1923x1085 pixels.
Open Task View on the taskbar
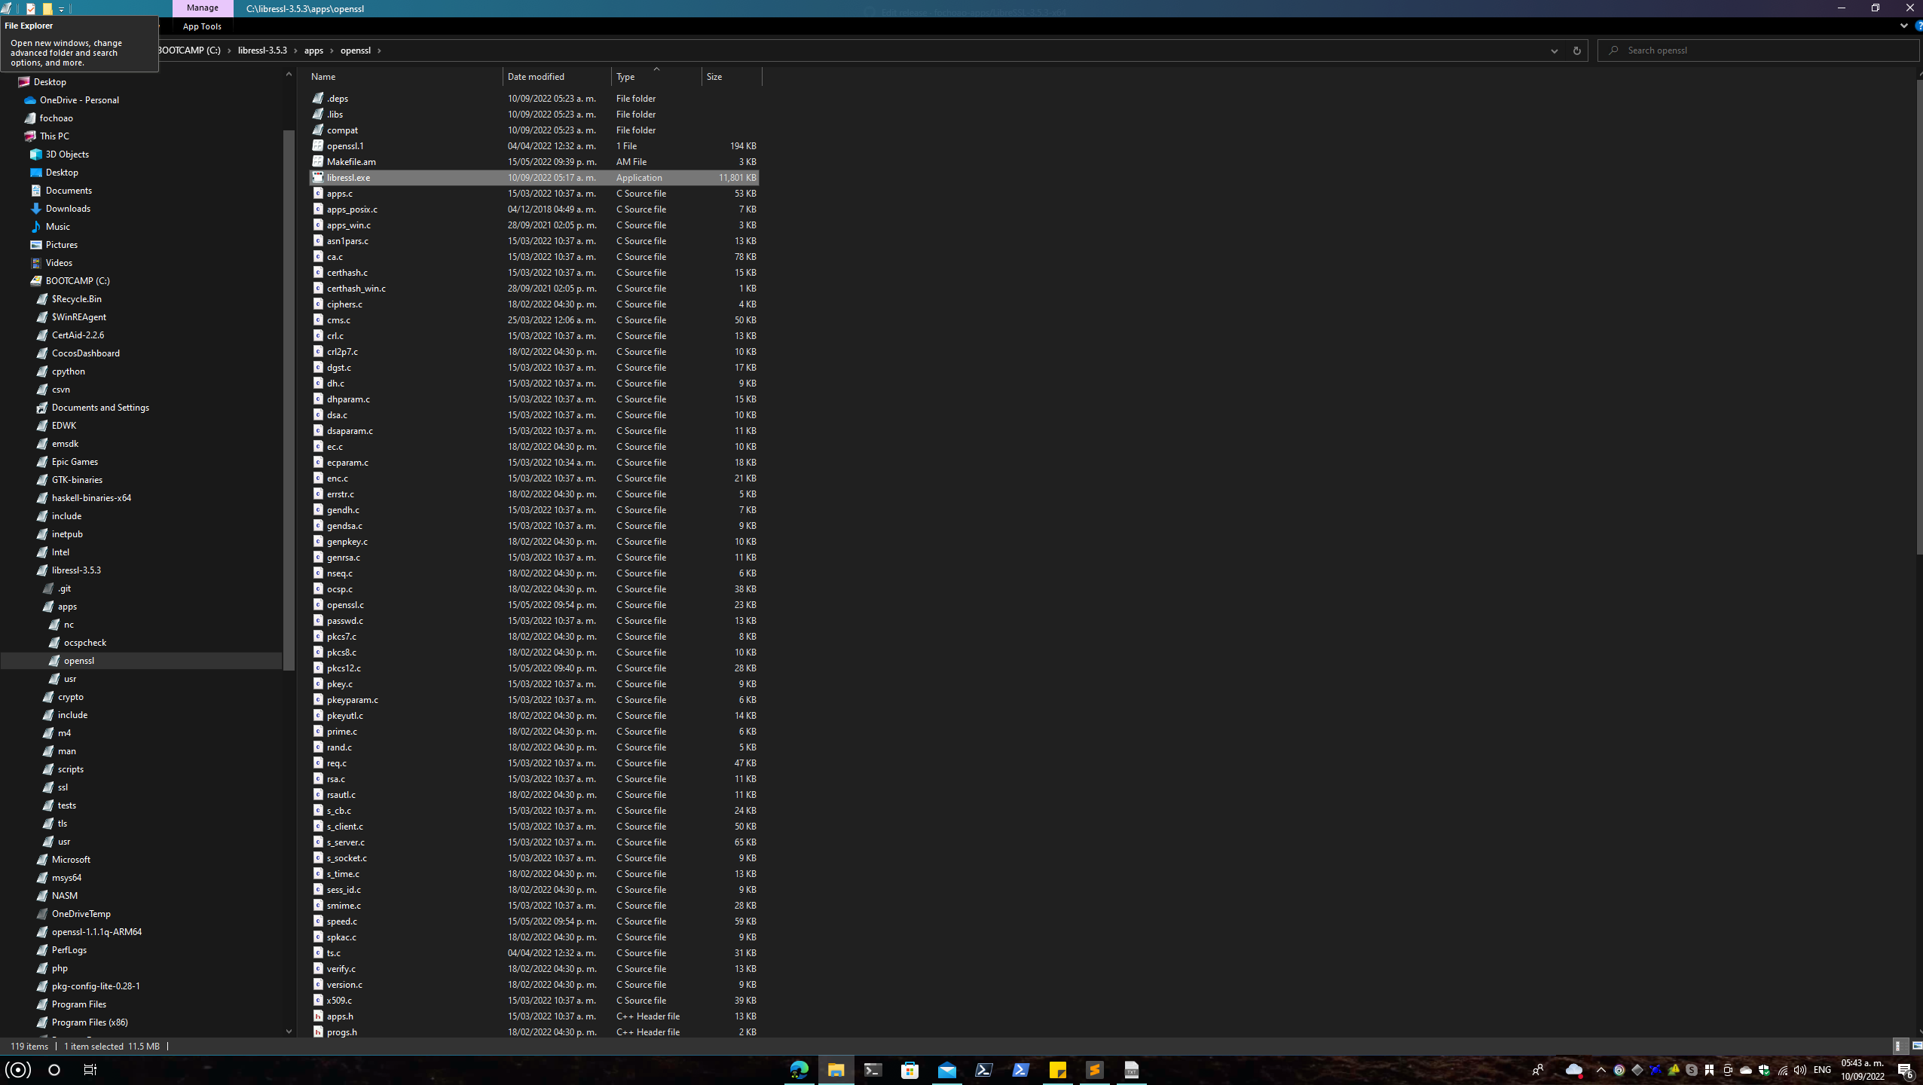(90, 1070)
